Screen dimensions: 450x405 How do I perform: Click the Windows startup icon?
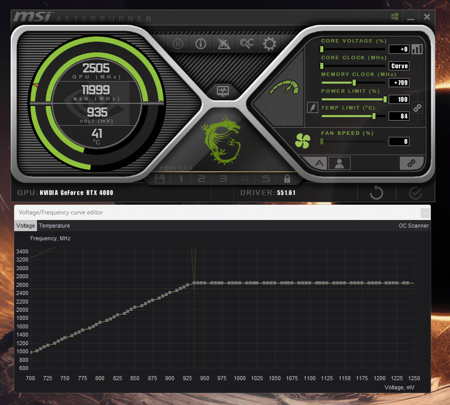[395, 17]
